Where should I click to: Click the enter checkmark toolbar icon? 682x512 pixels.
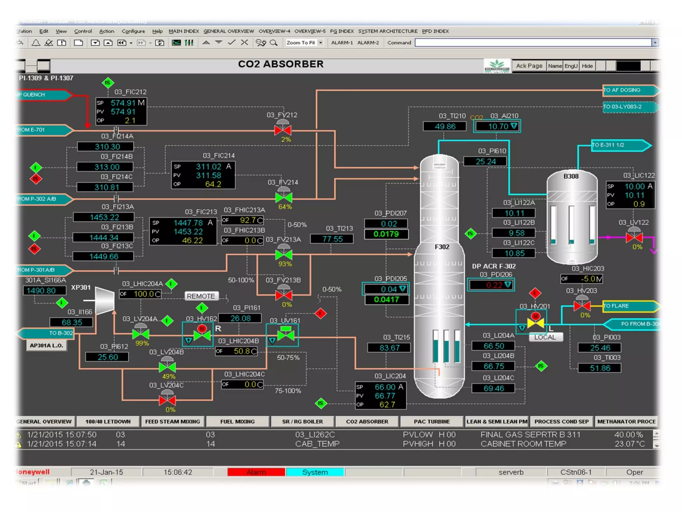(232, 42)
